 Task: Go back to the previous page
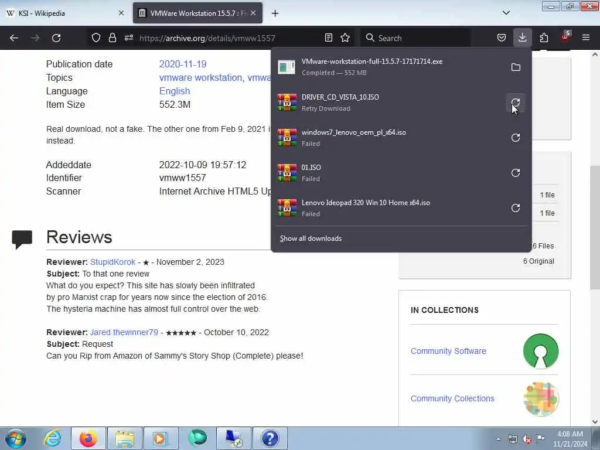click(x=14, y=38)
